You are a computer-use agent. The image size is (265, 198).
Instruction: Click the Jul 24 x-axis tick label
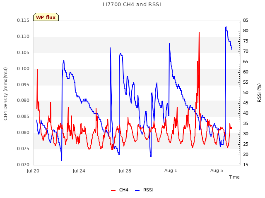click(79, 171)
